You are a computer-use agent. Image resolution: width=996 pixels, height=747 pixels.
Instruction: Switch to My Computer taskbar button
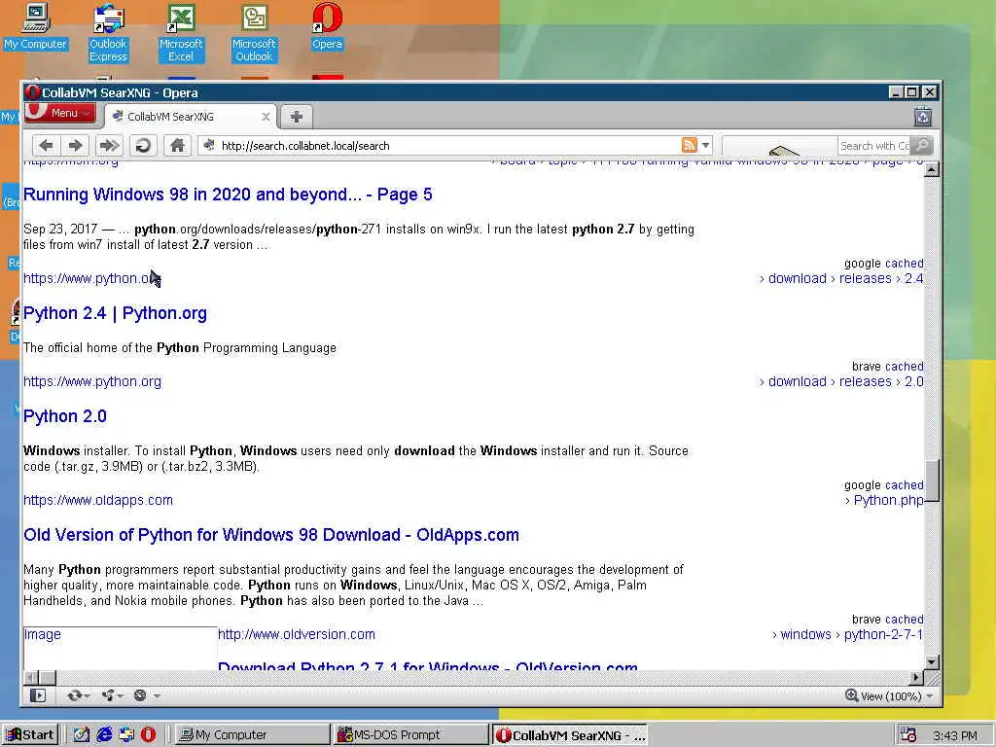point(251,735)
